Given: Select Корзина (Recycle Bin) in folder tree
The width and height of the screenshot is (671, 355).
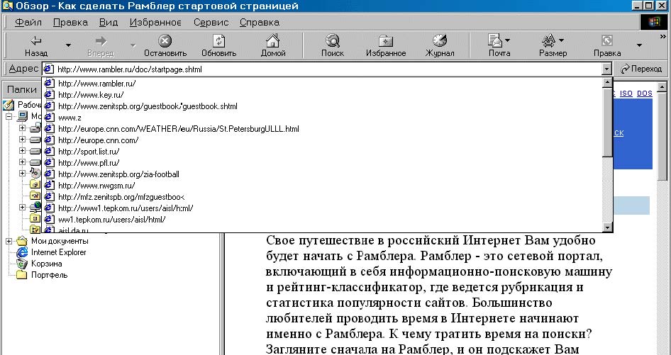Looking at the screenshot, I should click(x=47, y=264).
